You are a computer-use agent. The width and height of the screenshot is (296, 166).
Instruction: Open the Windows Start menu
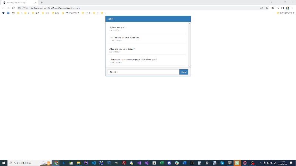(3, 163)
